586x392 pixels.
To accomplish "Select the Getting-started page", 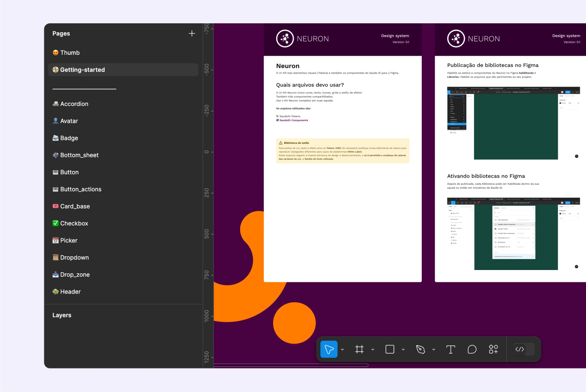I will [123, 70].
